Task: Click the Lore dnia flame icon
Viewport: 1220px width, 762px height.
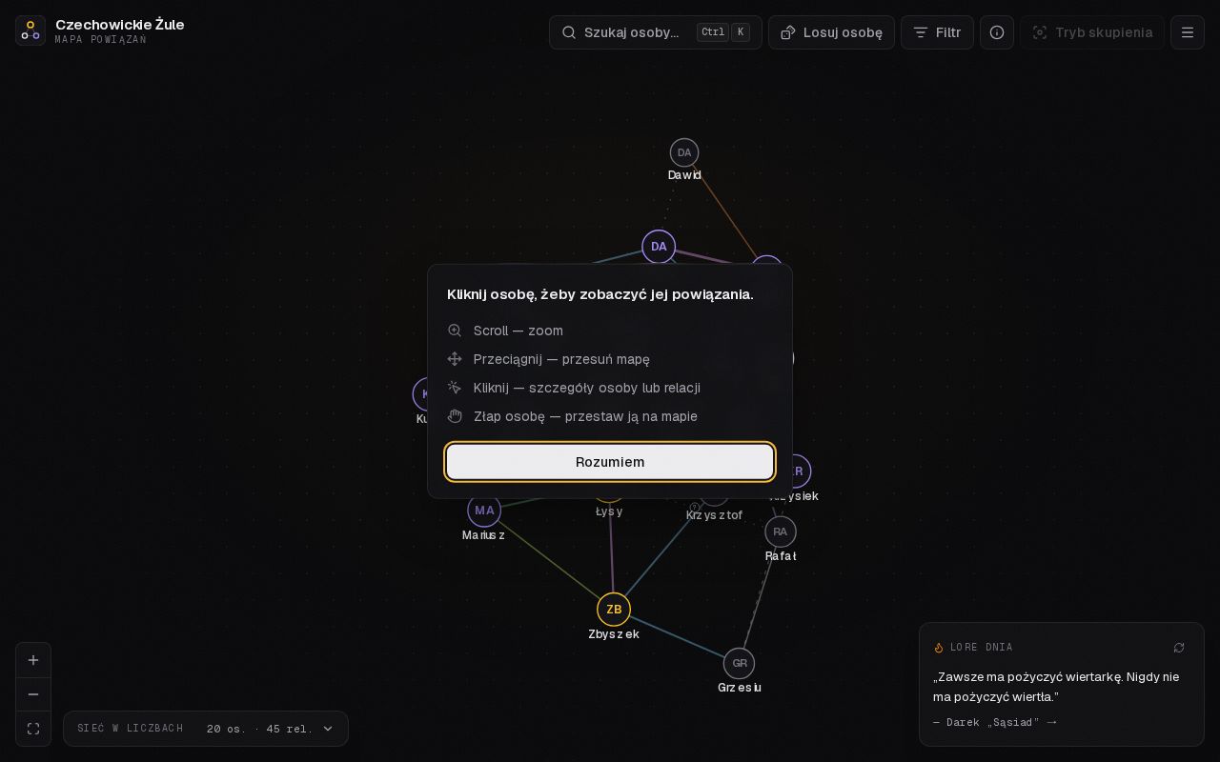Action: (x=939, y=648)
